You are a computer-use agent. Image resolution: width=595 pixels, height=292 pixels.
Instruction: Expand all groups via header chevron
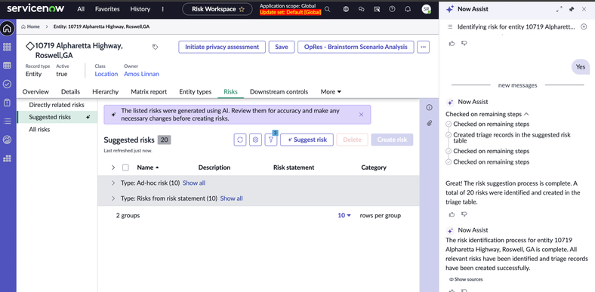click(x=113, y=168)
